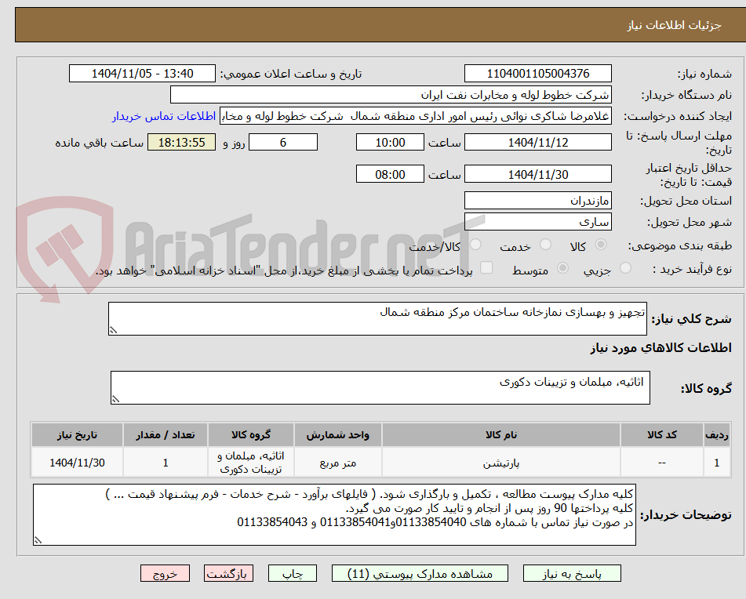Click the شماره نیاز number field
Viewport: 746px width, 599px height.
click(x=537, y=74)
